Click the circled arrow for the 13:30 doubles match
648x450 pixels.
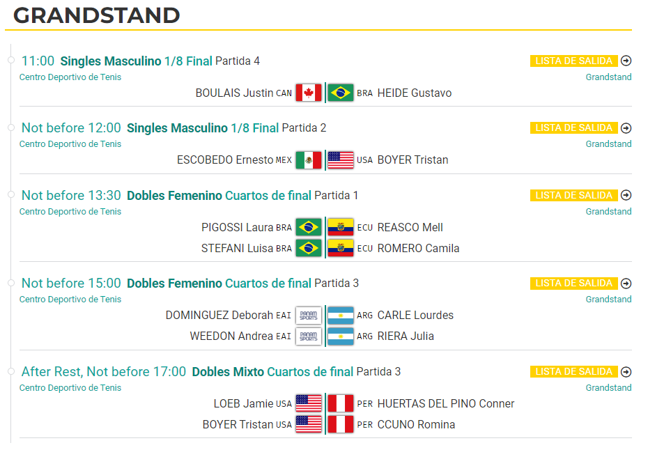click(626, 195)
